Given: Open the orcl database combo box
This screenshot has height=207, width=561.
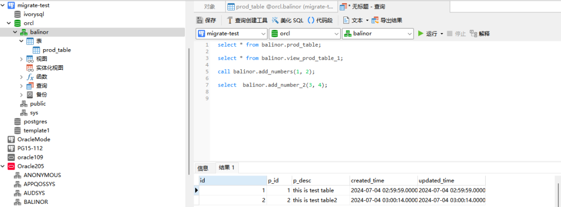Looking at the screenshot, I should [305, 34].
